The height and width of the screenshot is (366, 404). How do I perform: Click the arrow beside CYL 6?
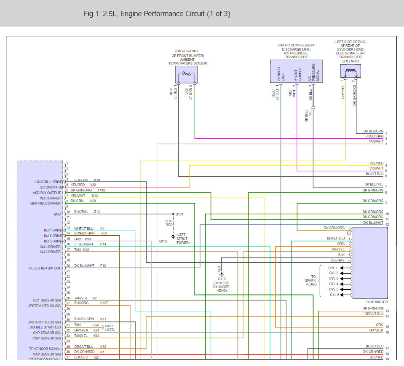345,295
